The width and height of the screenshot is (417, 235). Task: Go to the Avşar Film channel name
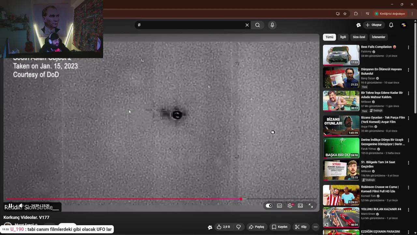pyautogui.click(x=367, y=127)
